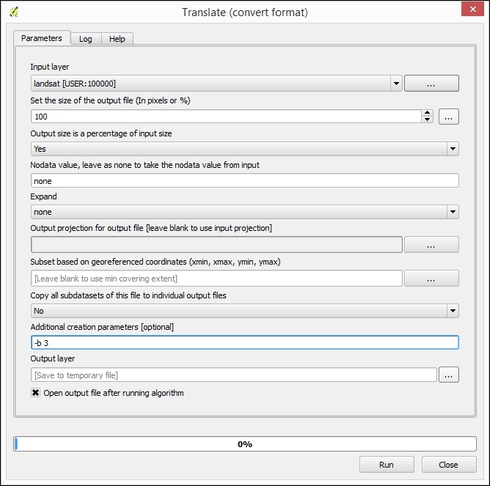Browse for an input layer file
Viewport: 490px width, 486px height.
tap(431, 84)
